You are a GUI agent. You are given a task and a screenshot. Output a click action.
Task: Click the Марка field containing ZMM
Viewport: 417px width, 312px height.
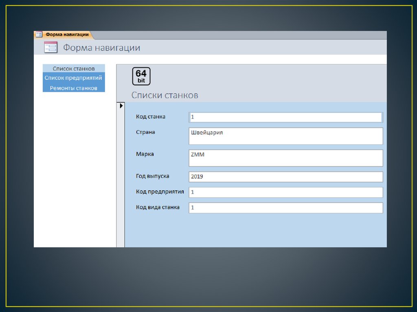[285, 158]
